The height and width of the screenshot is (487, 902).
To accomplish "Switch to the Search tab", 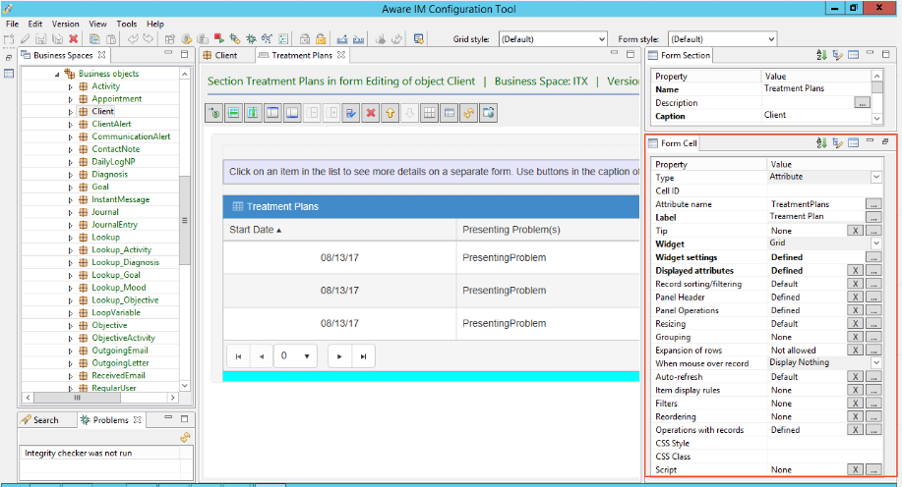I will [39, 420].
